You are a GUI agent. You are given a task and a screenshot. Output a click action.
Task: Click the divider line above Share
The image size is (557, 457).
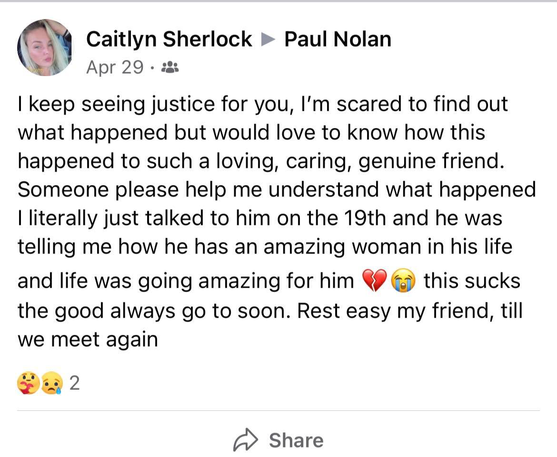point(278,410)
